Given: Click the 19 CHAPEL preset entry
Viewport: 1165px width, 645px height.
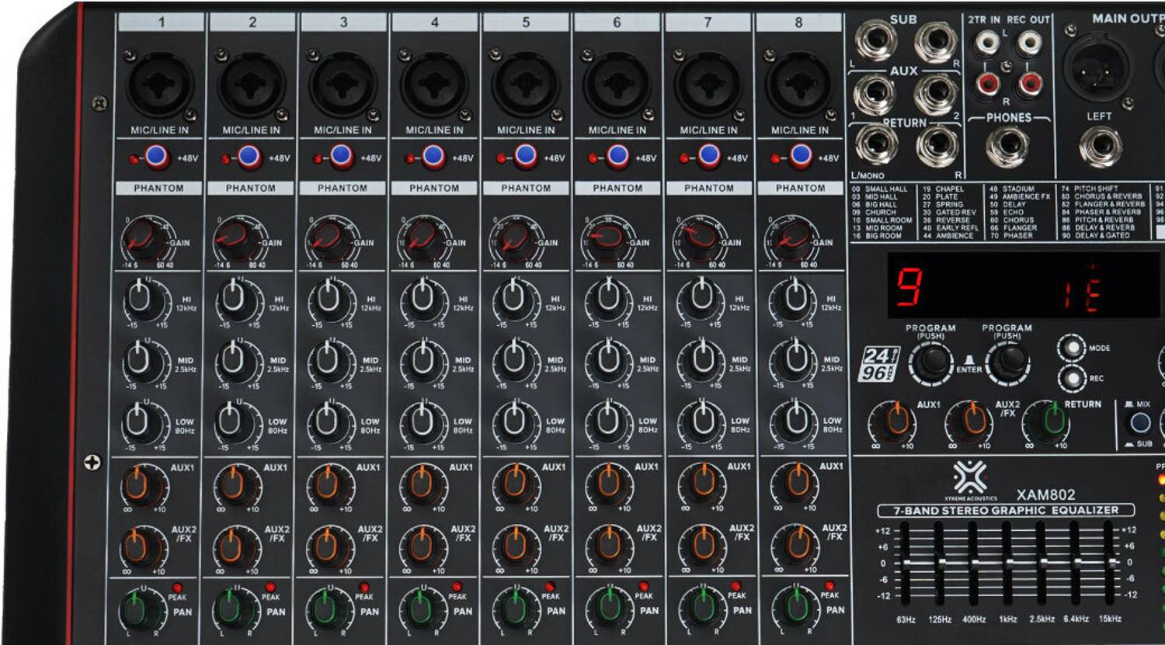Looking at the screenshot, I should 944,189.
